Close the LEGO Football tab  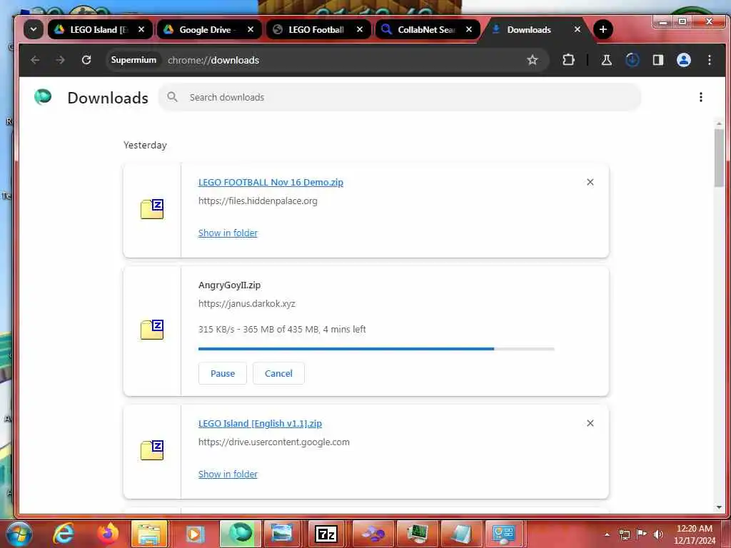[360, 29]
